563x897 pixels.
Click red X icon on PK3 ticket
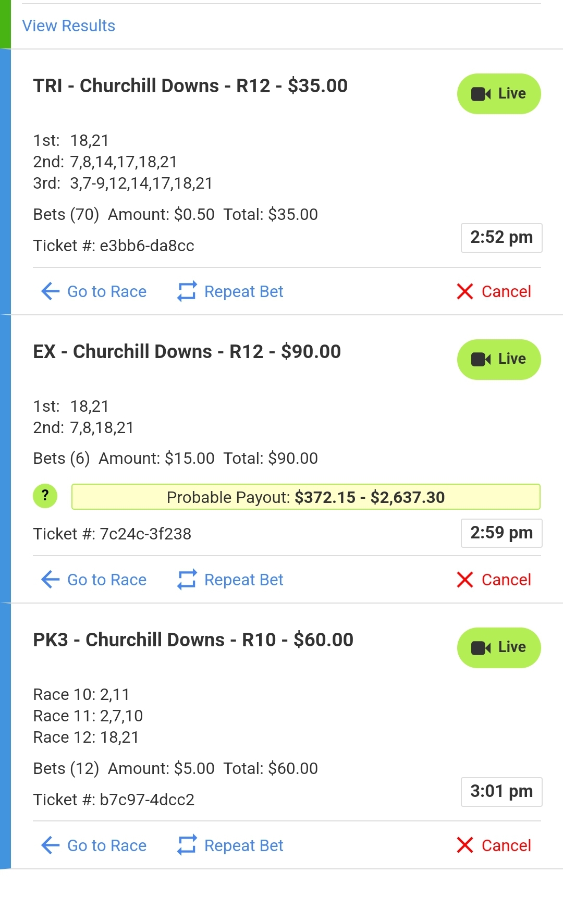464,845
